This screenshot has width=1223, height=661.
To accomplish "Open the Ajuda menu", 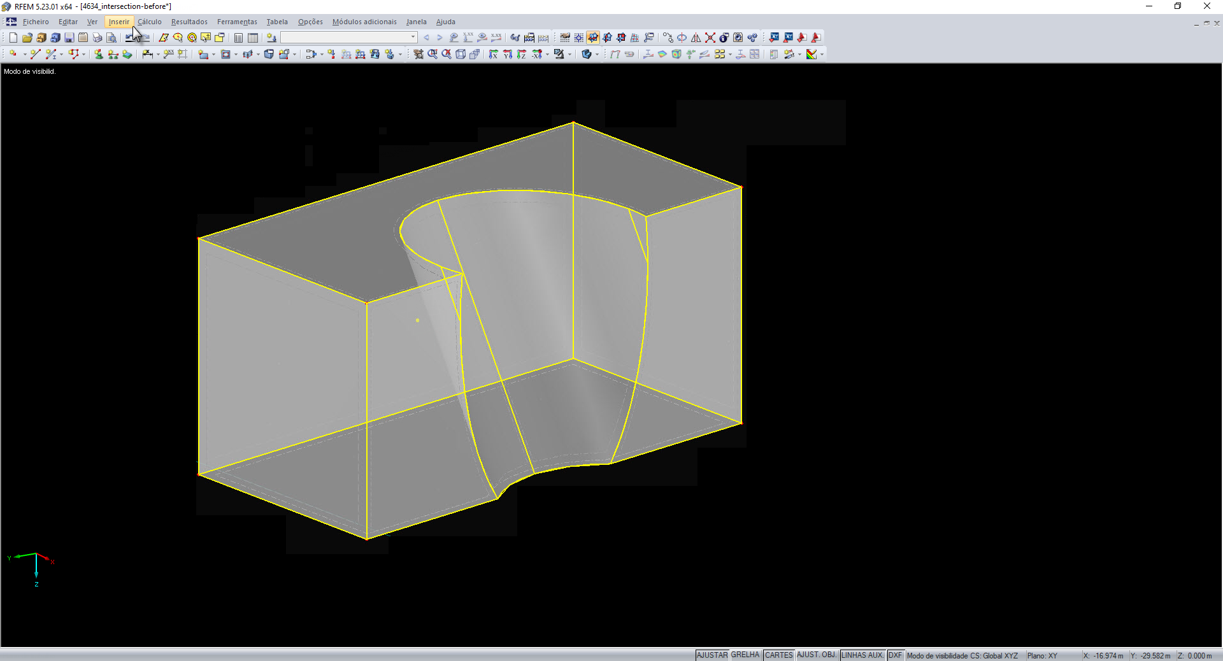I will pos(446,22).
